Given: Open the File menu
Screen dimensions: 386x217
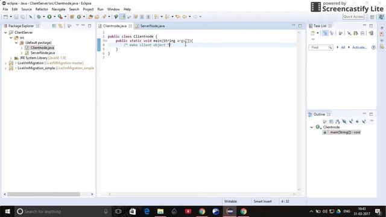Looking at the screenshot, I should (5, 10).
